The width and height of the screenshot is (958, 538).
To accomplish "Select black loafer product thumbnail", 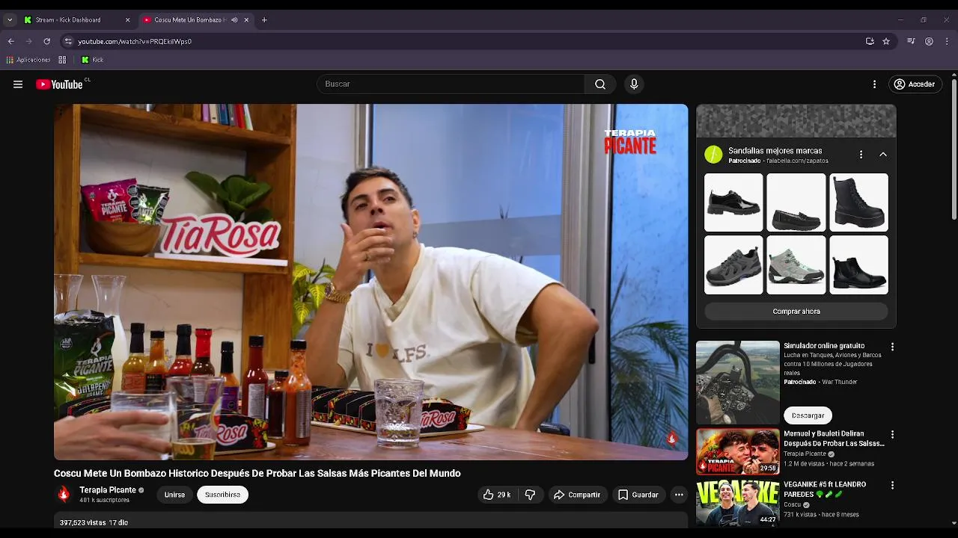I will tap(796, 202).
